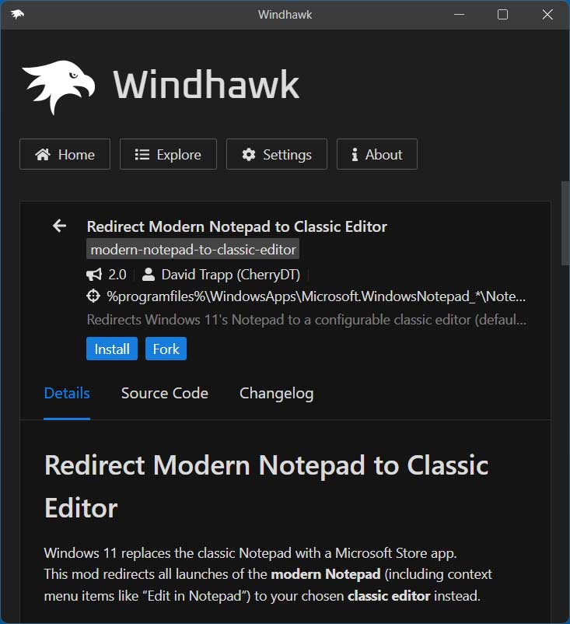Click the Windhawk eagle logo in the header

pyautogui.click(x=59, y=84)
